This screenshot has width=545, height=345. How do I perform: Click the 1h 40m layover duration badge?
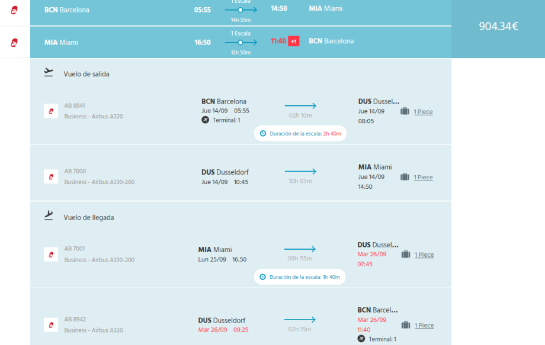(x=300, y=277)
